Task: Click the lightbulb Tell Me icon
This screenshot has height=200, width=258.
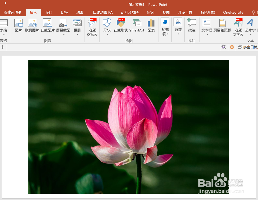Action: pos(254,13)
